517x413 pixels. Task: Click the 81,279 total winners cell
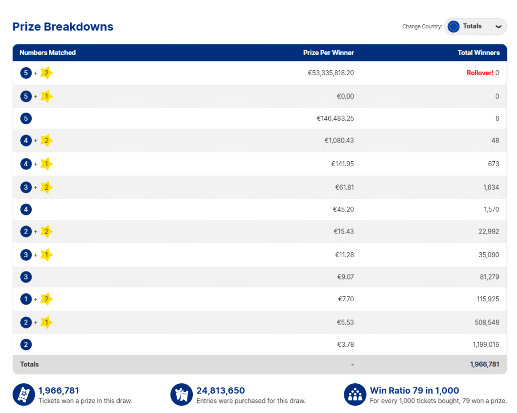click(489, 277)
